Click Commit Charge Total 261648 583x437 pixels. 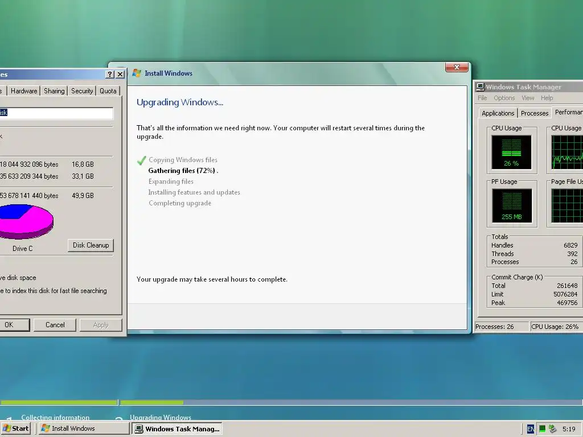567,286
